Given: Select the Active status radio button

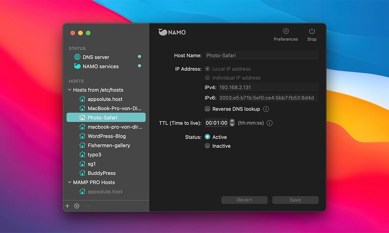Looking at the screenshot, I should (208, 137).
